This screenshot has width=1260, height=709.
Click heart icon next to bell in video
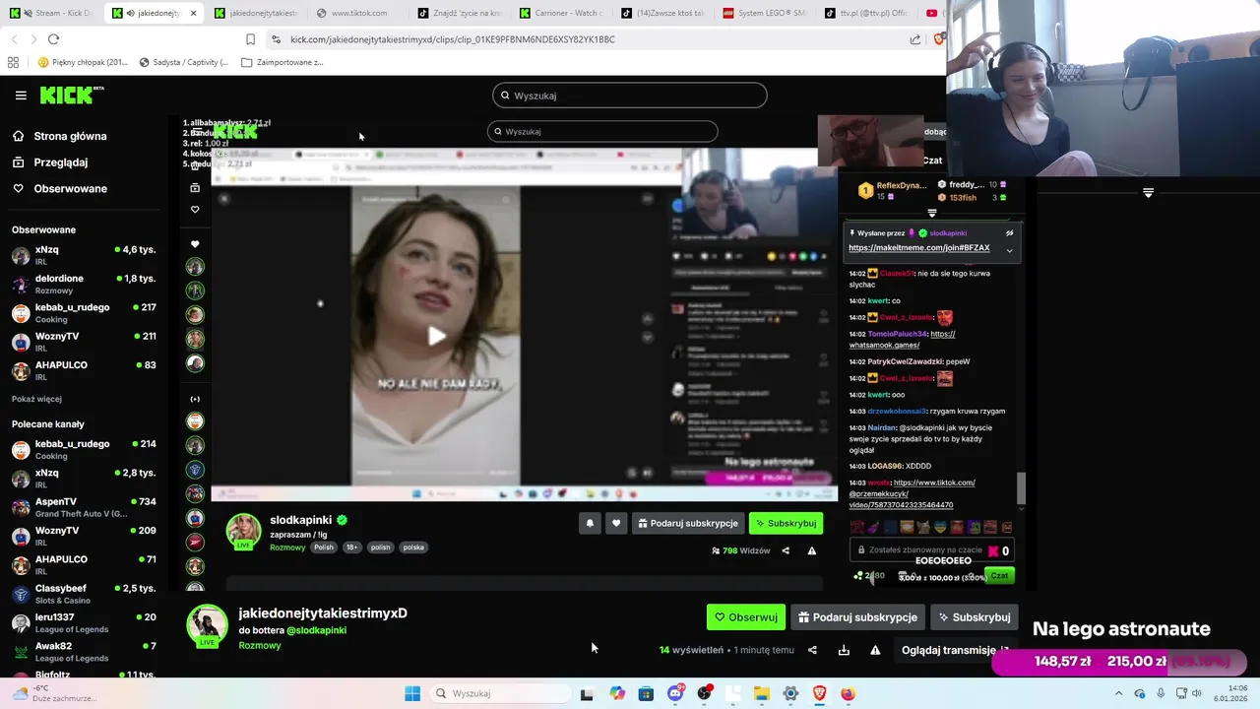616,523
